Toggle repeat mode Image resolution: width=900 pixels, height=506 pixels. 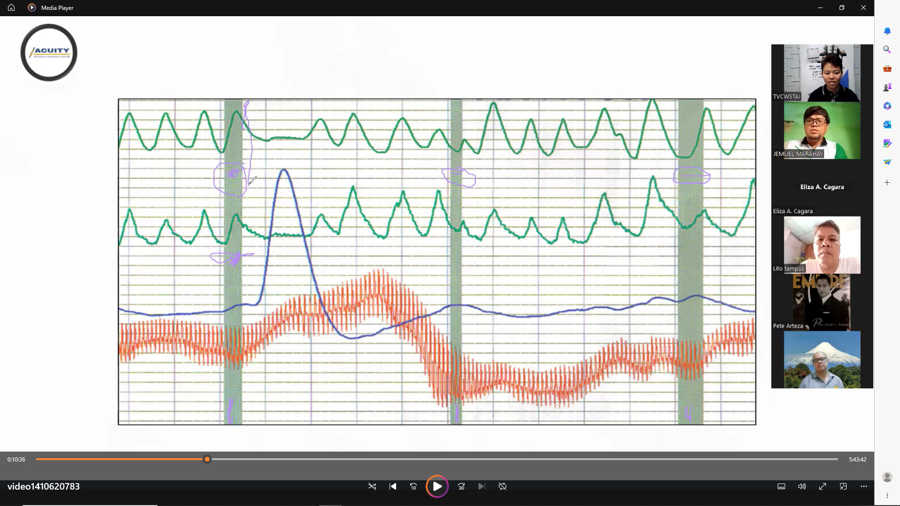pos(502,486)
